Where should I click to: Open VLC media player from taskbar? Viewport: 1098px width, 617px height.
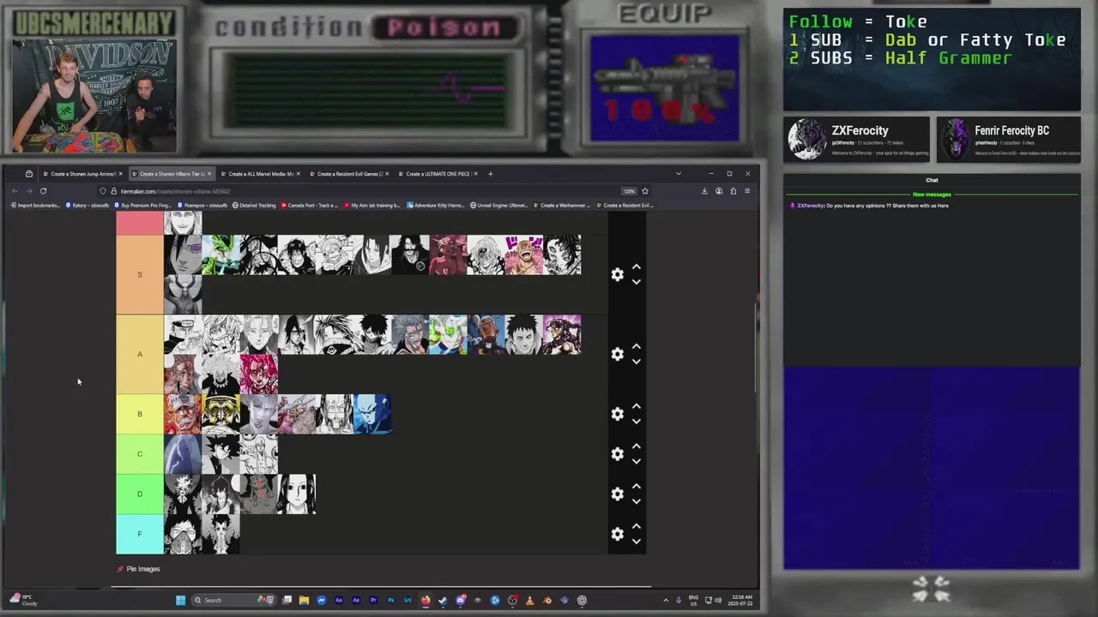coord(529,600)
